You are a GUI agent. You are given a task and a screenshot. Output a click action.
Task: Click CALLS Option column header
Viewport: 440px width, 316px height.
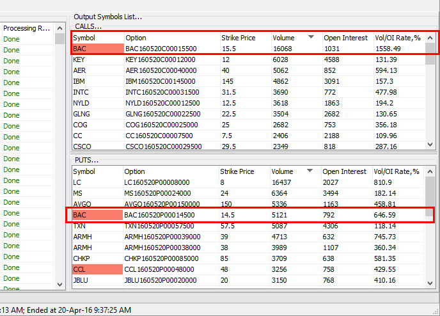pos(172,38)
